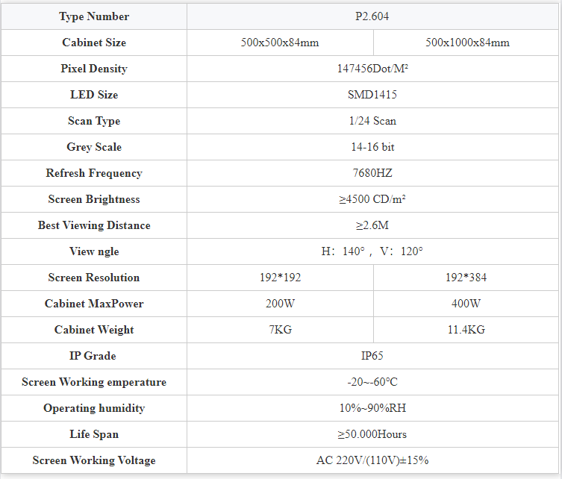Select the H: 140° V: 120° value
This screenshot has width=562, height=479.
(372, 251)
